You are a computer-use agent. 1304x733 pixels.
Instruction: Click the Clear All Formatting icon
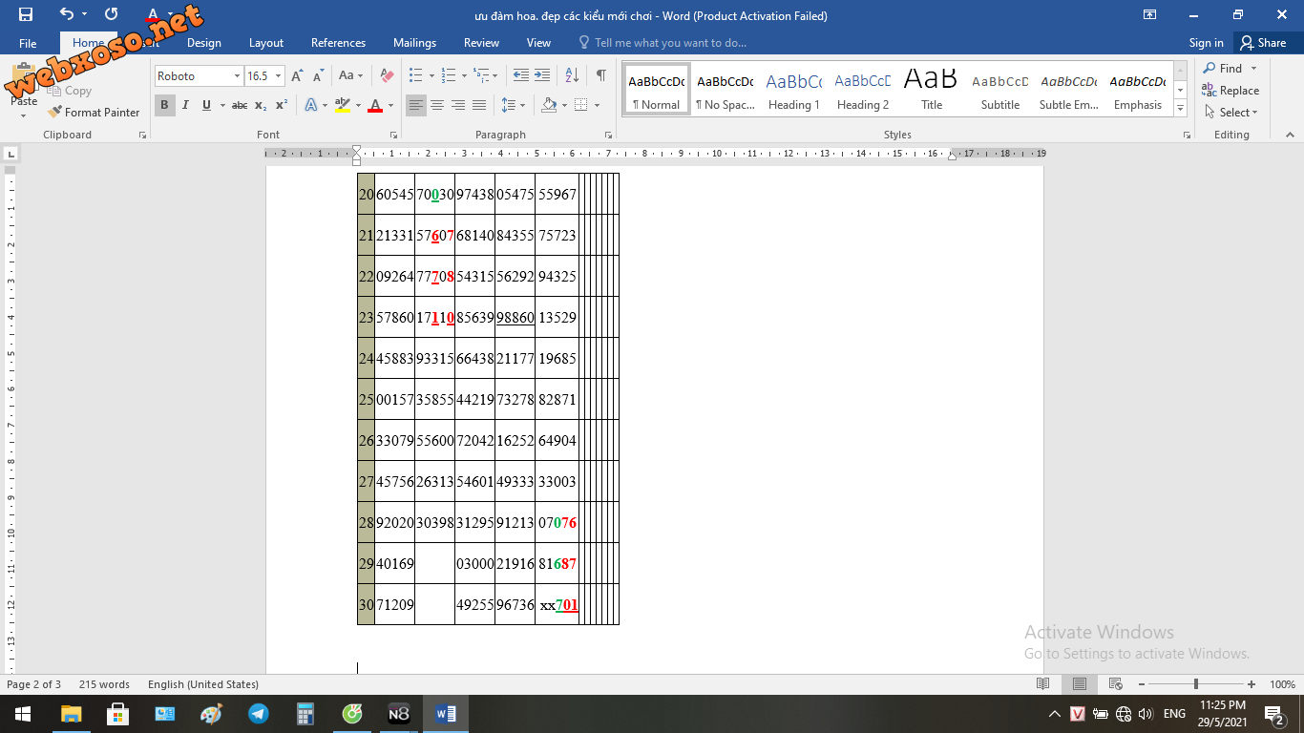[387, 75]
